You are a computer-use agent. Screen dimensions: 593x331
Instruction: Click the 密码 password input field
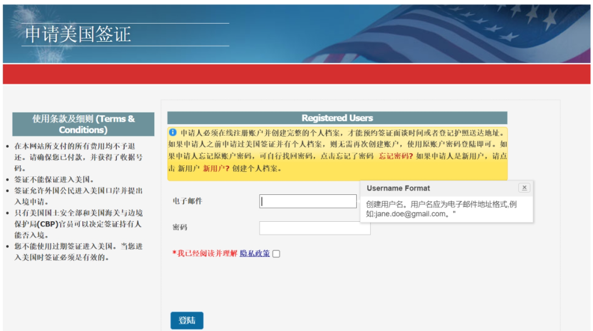pos(315,227)
